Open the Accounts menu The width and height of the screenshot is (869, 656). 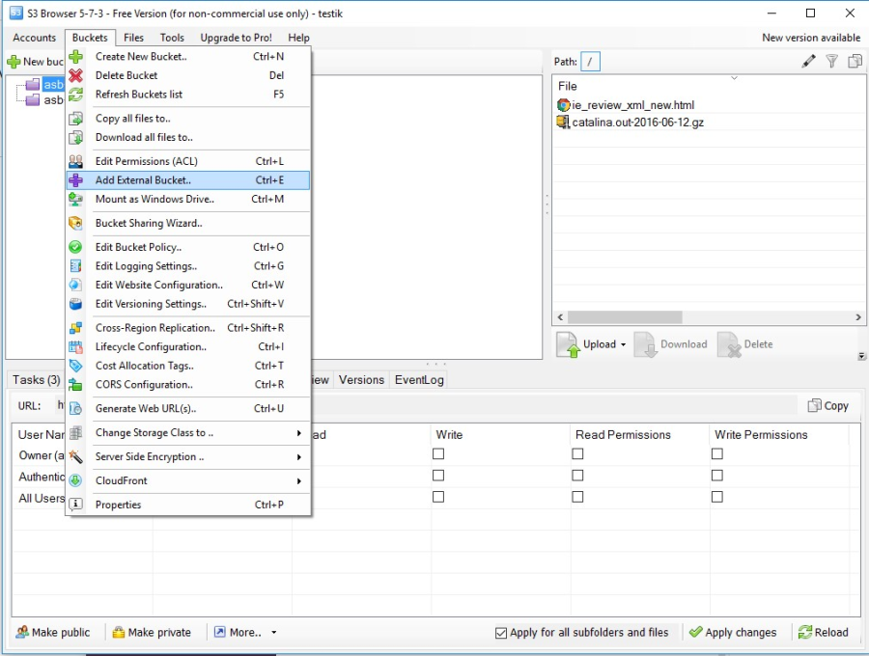pyautogui.click(x=35, y=38)
